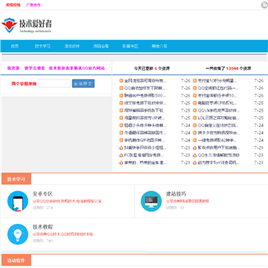This screenshot has width=268, height=268.
Task: Click the 技术爱好者 shield logo
Action: (9, 25)
